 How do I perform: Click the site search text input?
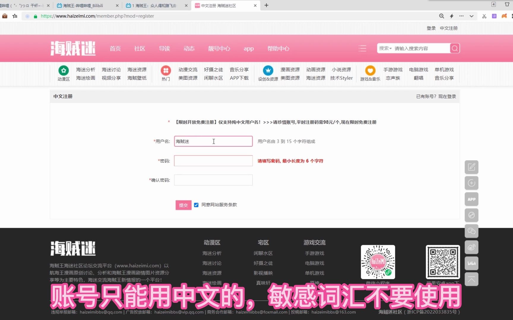click(x=421, y=48)
